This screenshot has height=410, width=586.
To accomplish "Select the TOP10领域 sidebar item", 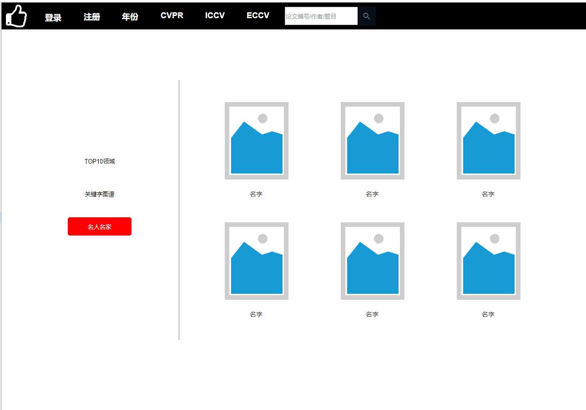I will 100,161.
